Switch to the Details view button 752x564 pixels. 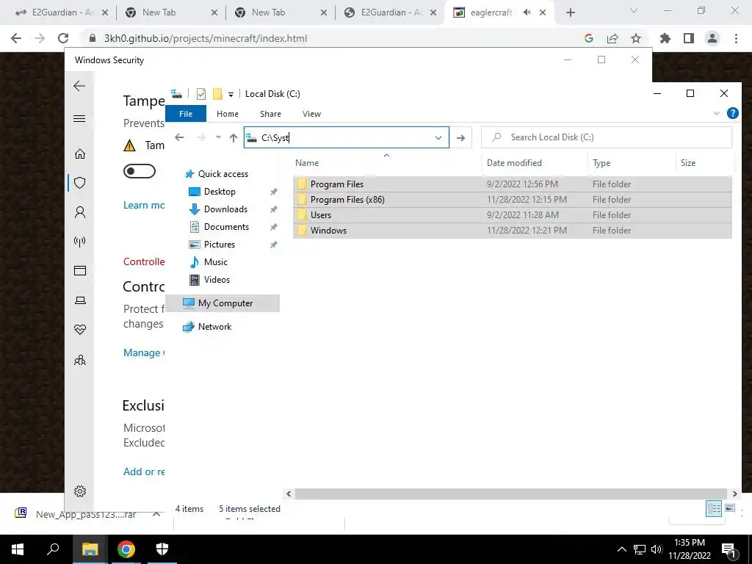[x=714, y=508]
